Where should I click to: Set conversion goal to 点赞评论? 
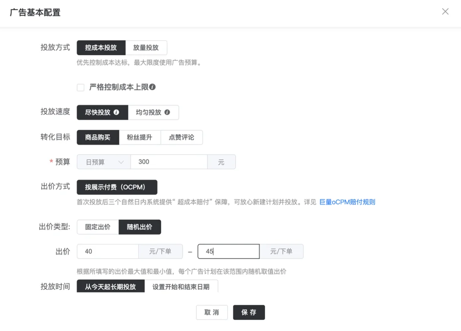182,138
